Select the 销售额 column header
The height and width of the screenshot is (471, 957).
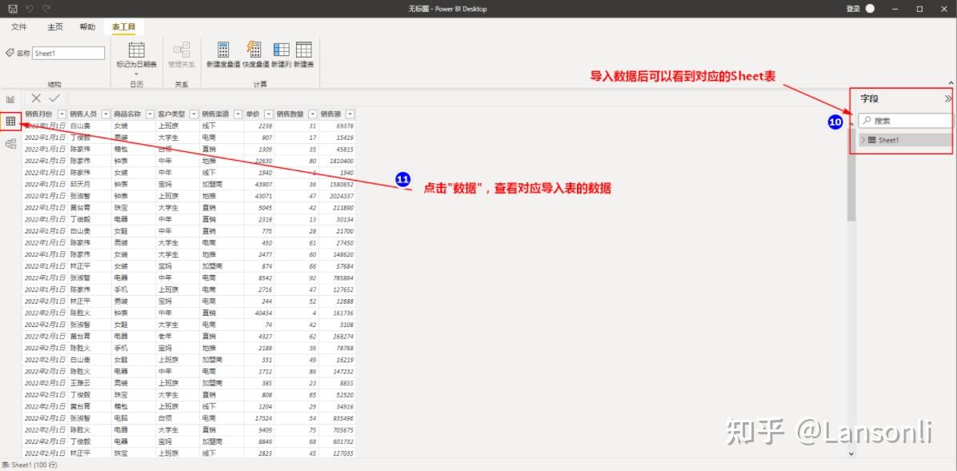(x=332, y=114)
